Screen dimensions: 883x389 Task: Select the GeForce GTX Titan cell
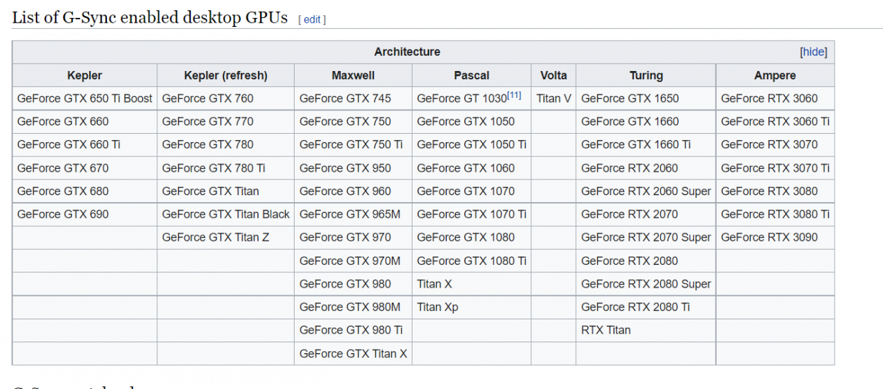[226, 191]
